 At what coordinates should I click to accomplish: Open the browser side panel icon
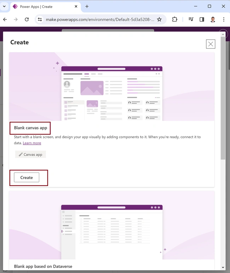[202, 19]
